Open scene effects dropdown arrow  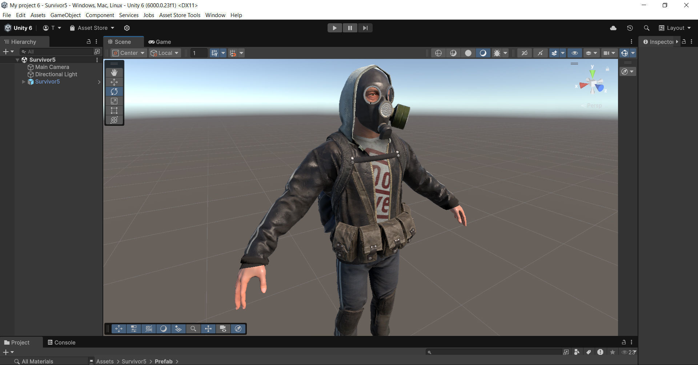point(563,53)
